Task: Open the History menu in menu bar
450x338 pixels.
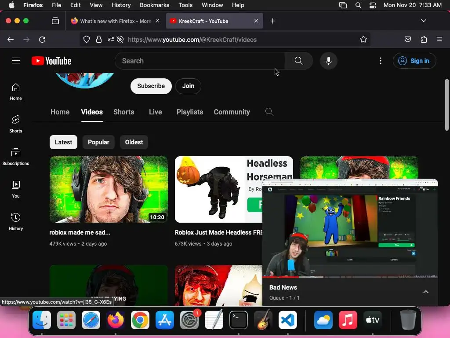Action: (x=121, y=5)
